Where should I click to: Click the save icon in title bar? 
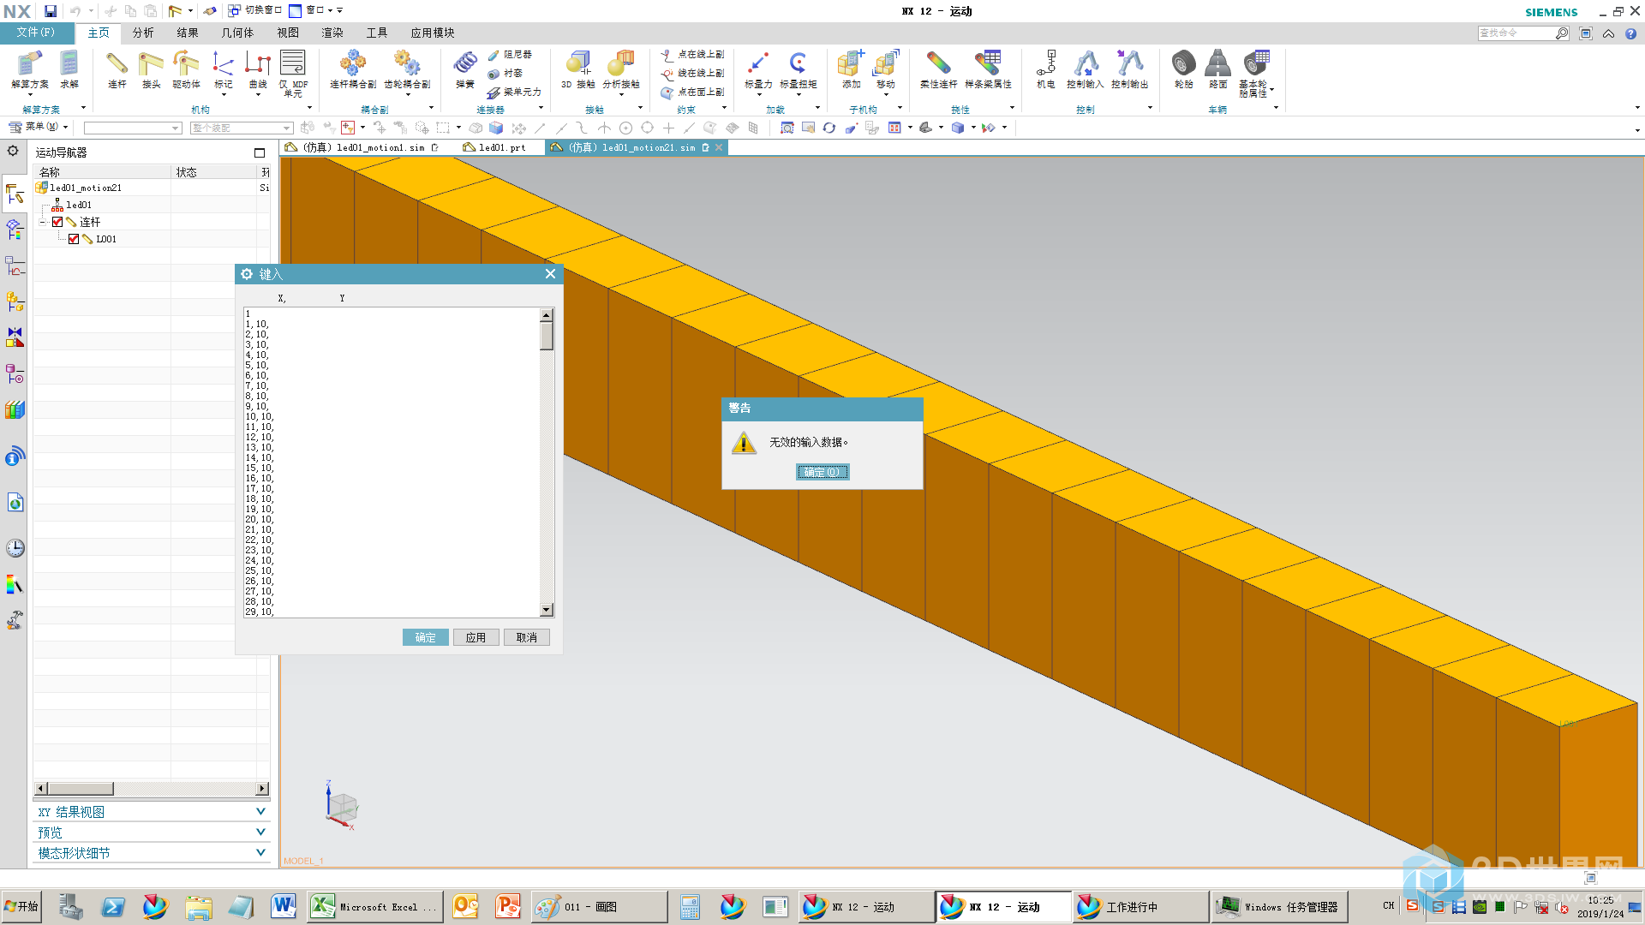click(x=51, y=11)
